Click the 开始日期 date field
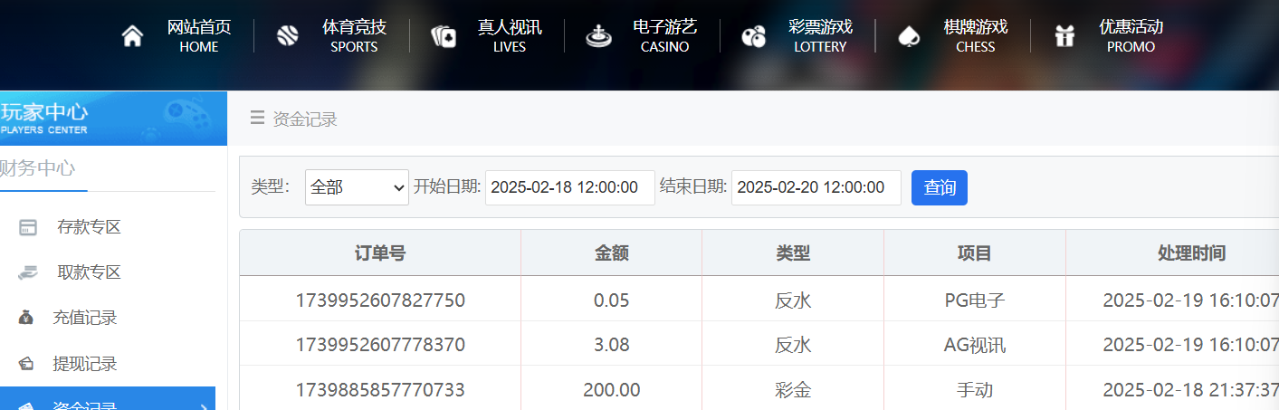This screenshot has width=1279, height=410. pos(569,187)
